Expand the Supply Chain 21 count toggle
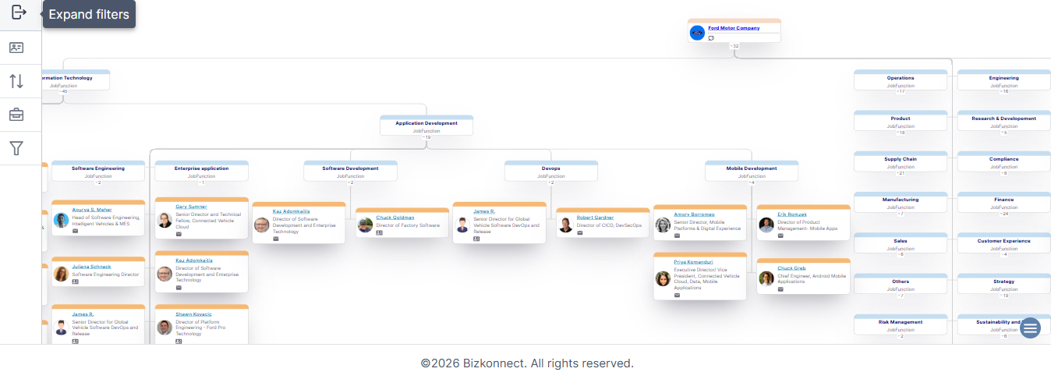This screenshot has height=372, width=1051. tap(901, 173)
